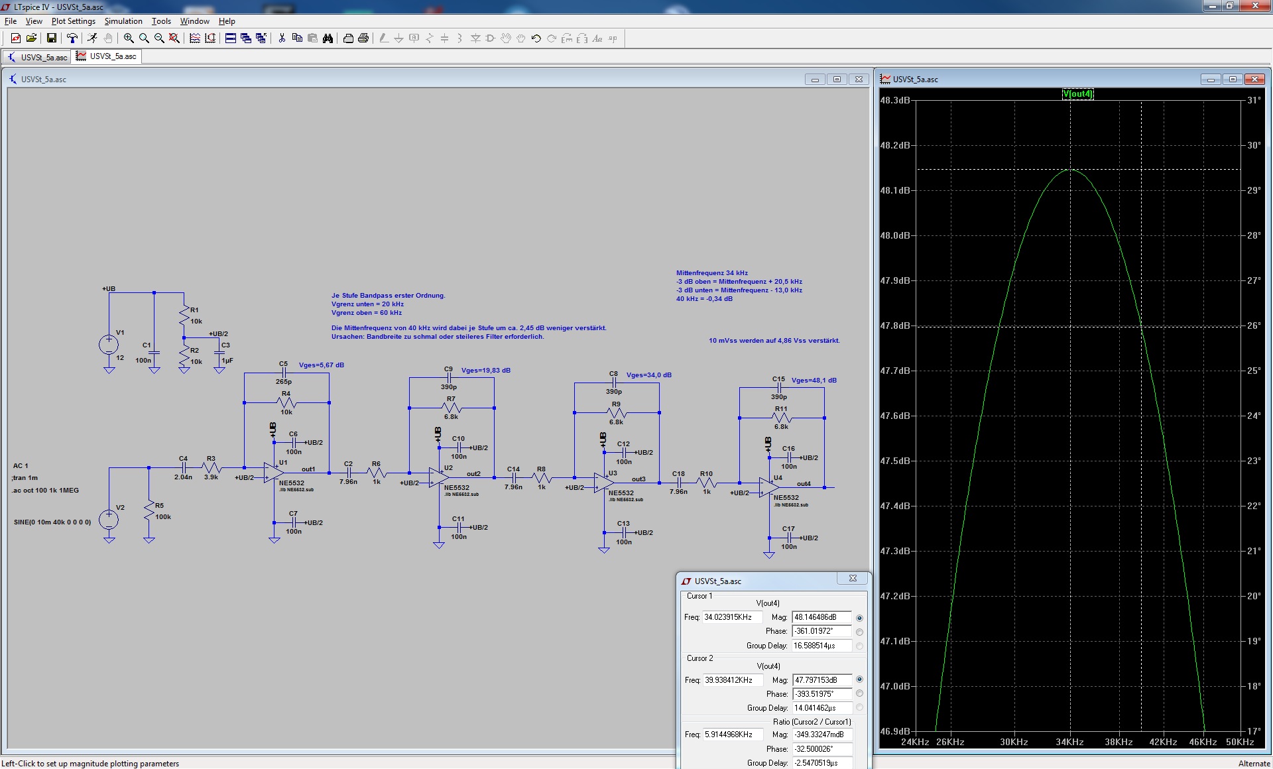Open the Plot Settings menu
Viewport: 1273px width, 769px height.
pyautogui.click(x=73, y=21)
